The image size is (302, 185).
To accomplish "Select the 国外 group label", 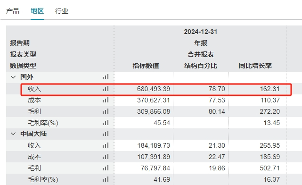I will pyautogui.click(x=27, y=77).
